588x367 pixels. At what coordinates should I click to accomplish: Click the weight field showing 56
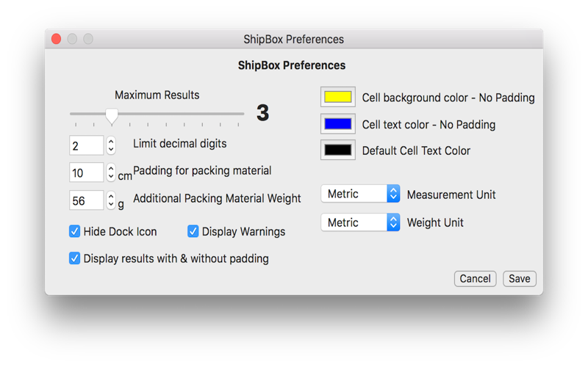pos(86,200)
